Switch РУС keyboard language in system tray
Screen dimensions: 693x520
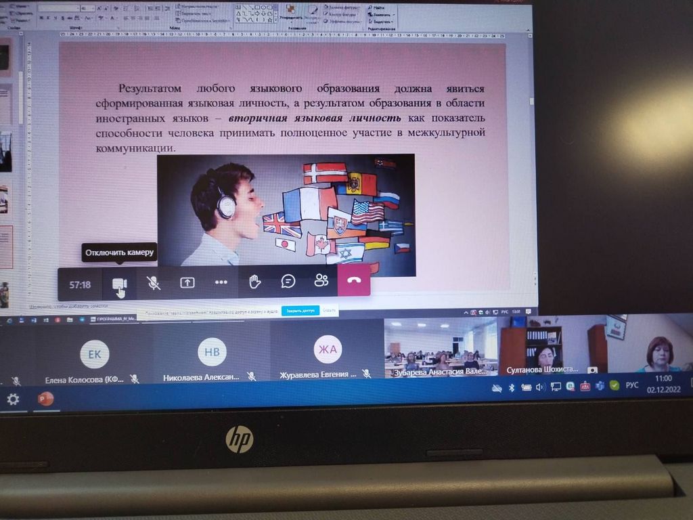pos(631,385)
